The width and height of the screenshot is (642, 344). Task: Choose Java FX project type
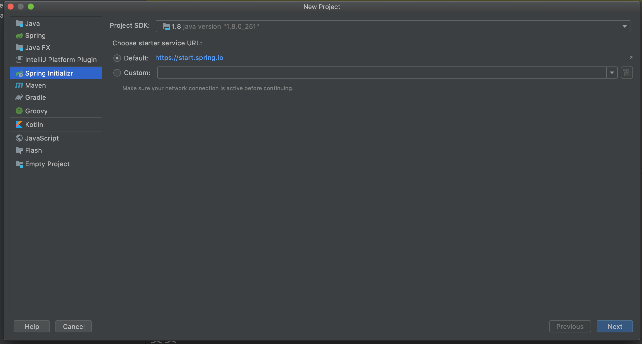click(x=38, y=48)
